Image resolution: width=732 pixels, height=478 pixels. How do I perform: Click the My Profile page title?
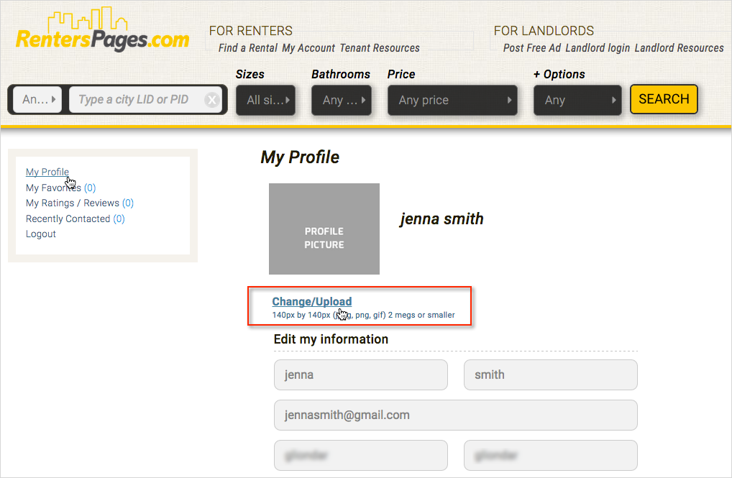300,157
